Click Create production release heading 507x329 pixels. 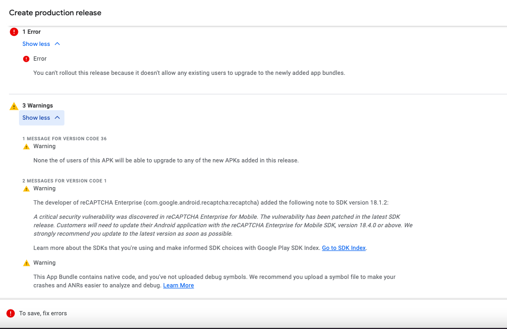(55, 13)
